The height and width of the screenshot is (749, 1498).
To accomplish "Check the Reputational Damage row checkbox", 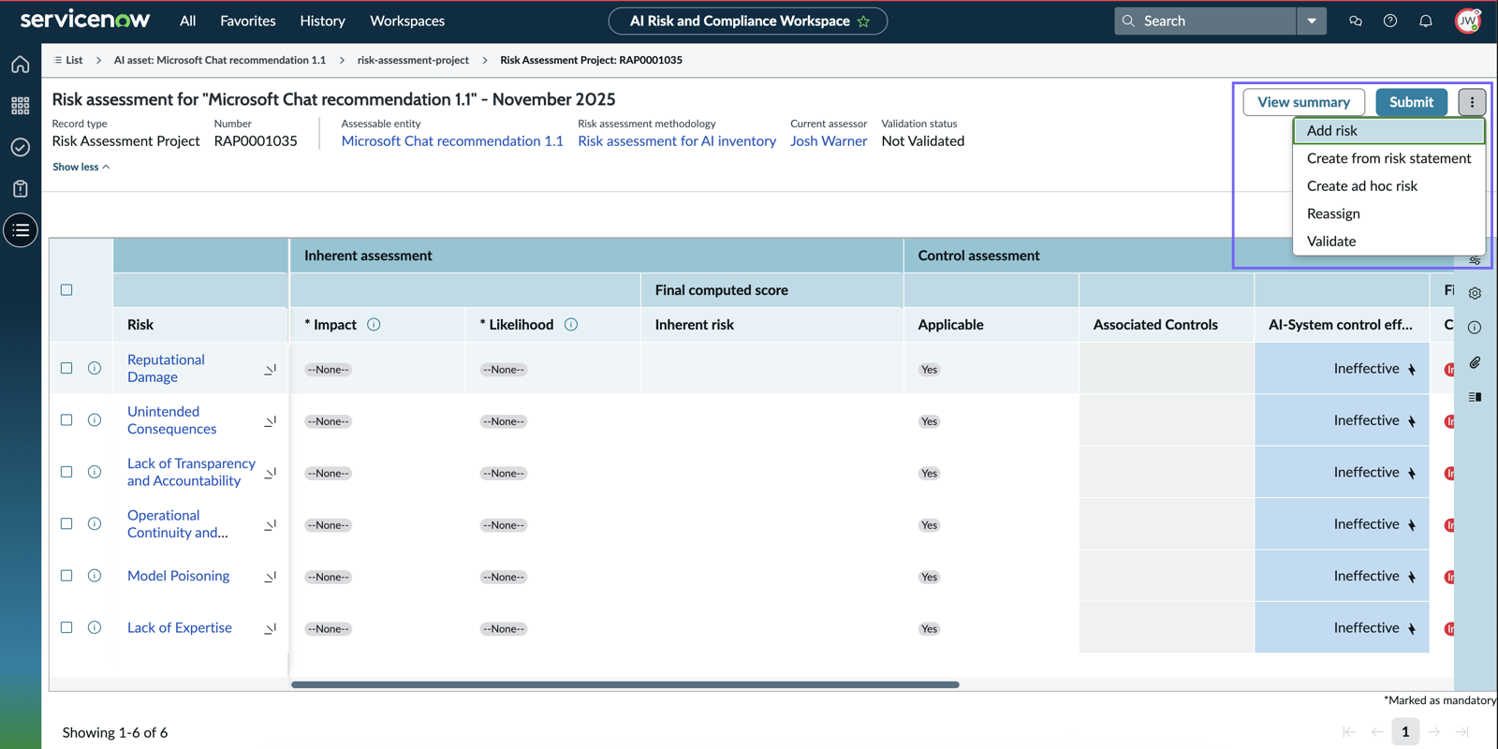I will click(x=66, y=368).
